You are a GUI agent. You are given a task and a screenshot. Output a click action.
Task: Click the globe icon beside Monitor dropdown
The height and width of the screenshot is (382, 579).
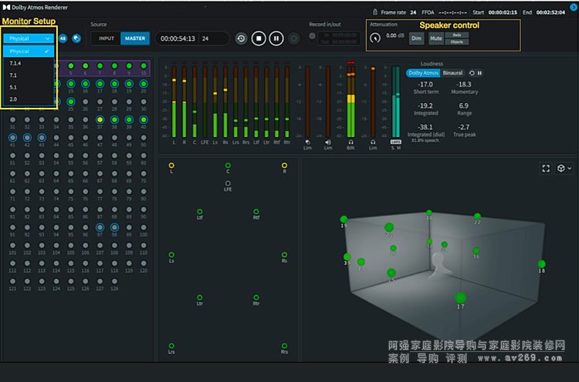pyautogui.click(x=77, y=38)
